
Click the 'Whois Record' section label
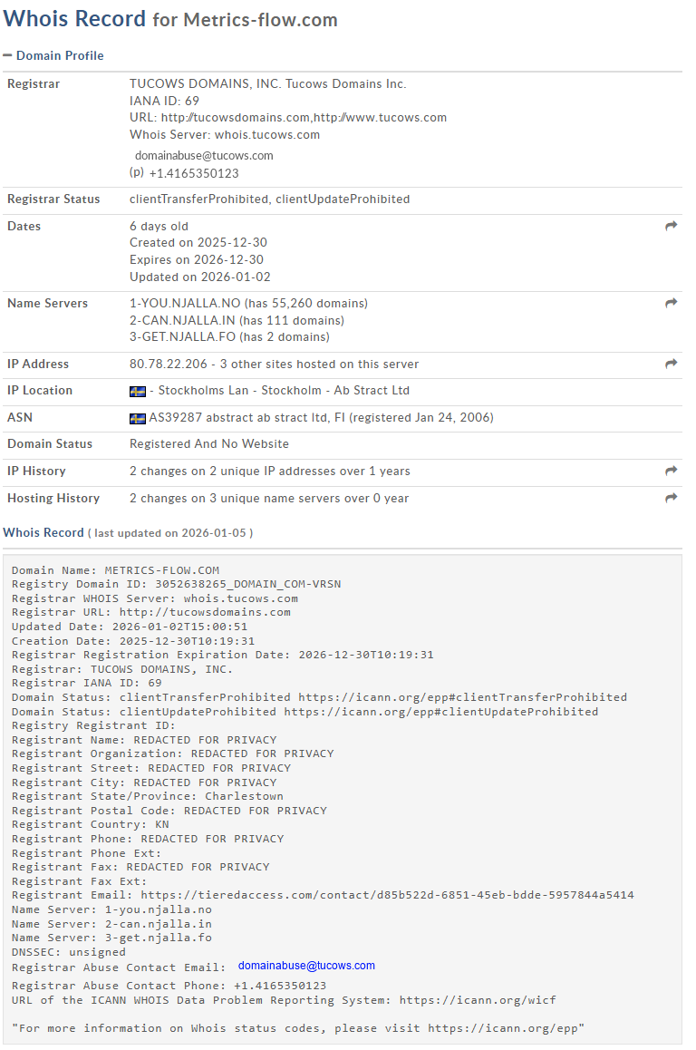click(43, 532)
